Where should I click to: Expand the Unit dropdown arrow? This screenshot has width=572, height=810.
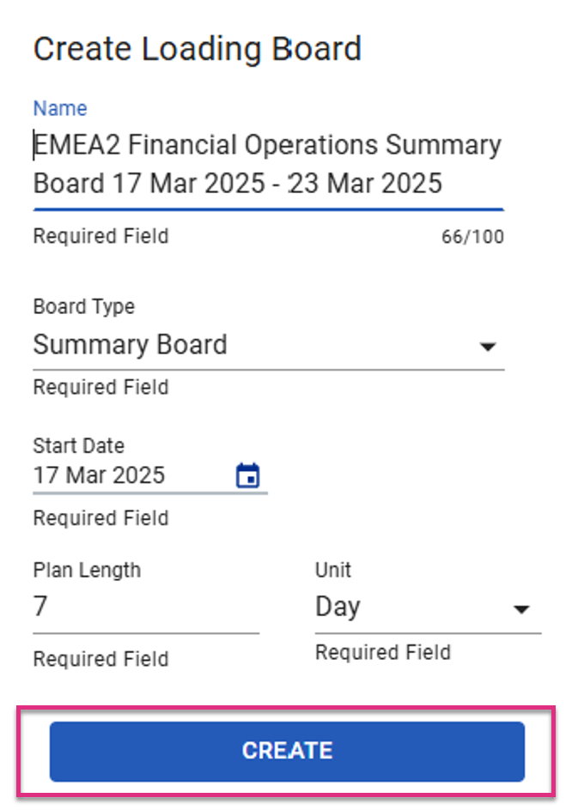pos(521,609)
